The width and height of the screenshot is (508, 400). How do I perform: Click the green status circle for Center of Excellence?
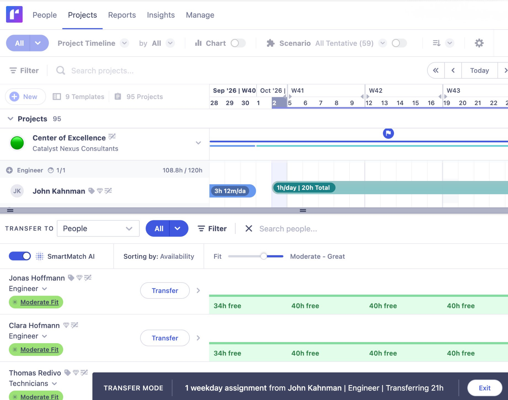(17, 143)
